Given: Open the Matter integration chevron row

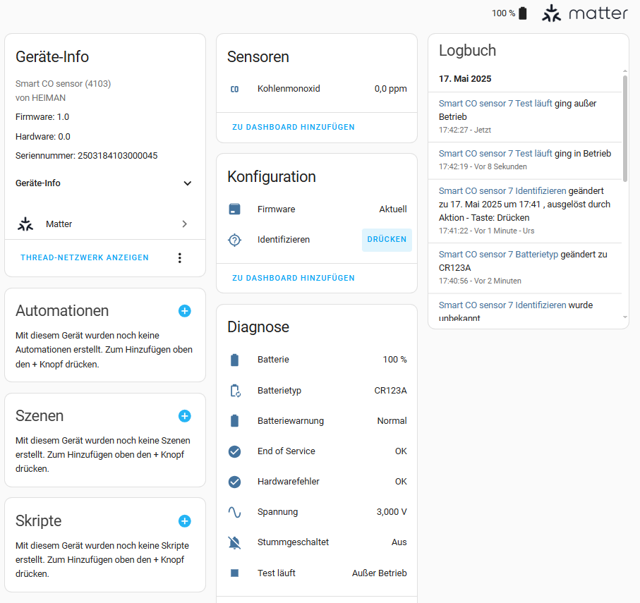Looking at the screenshot, I should coord(184,224).
